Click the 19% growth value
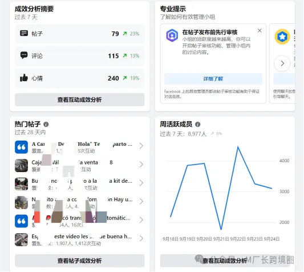 coord(135,78)
